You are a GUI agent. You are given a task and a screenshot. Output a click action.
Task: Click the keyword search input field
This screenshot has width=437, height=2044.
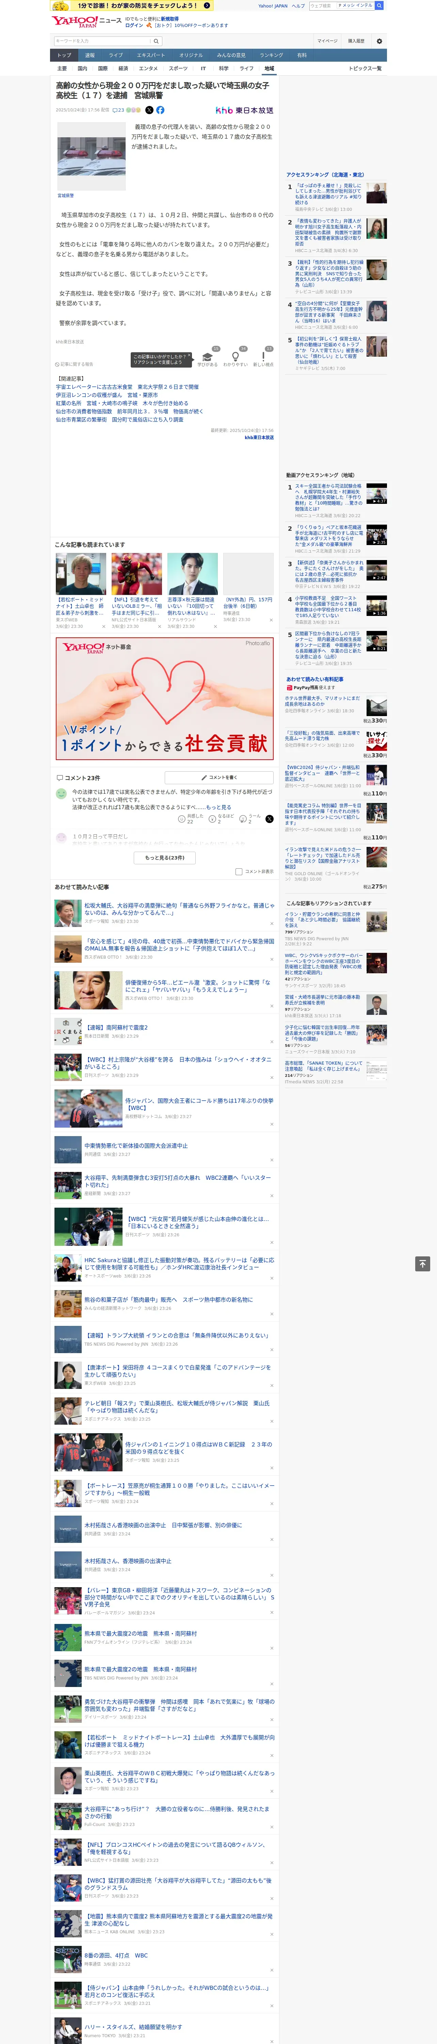point(102,41)
